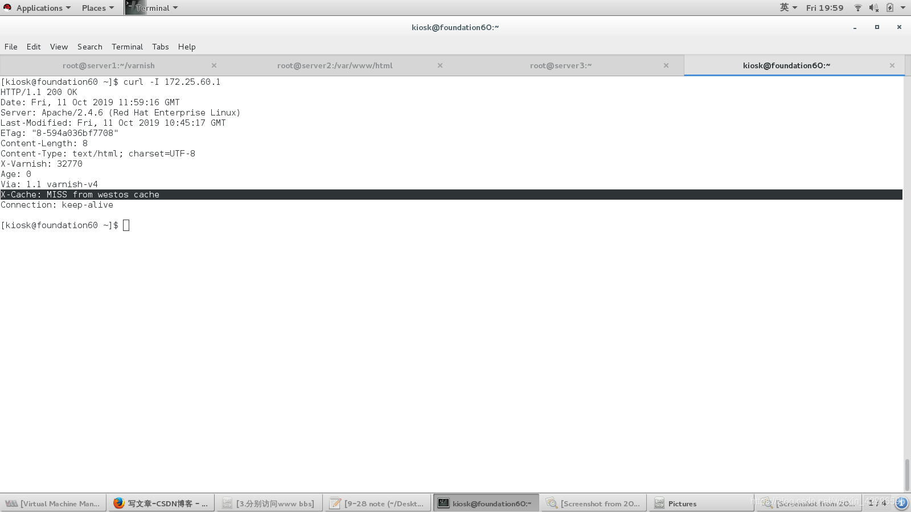The image size is (911, 512).
Task: Open the Search menu
Action: [90, 47]
